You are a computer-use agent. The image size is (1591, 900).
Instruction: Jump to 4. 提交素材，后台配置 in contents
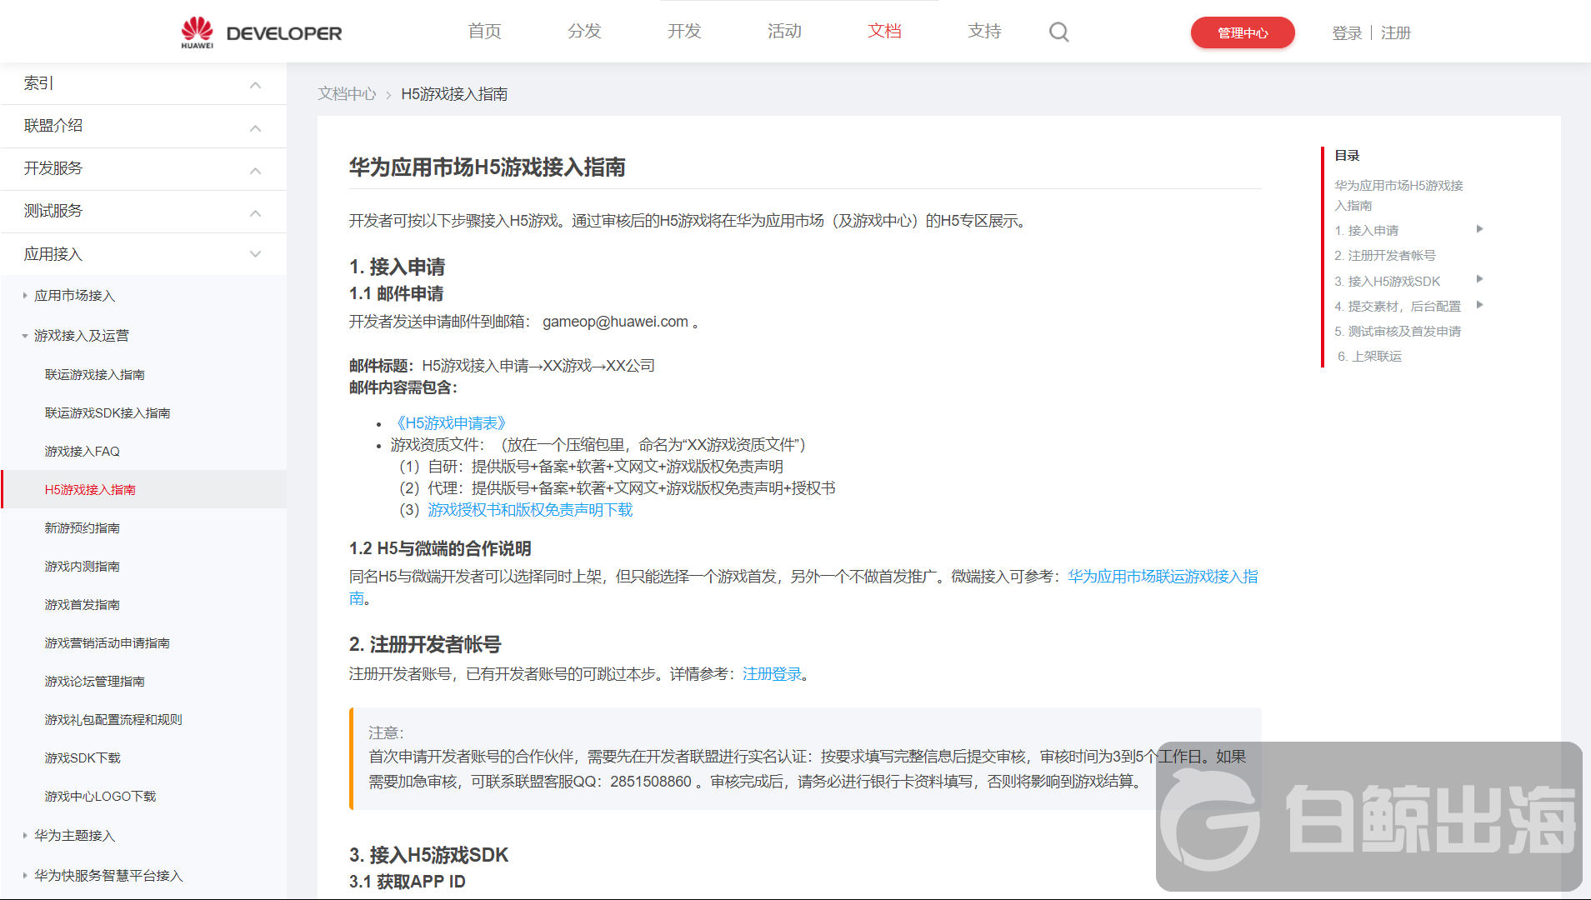pos(1398,307)
